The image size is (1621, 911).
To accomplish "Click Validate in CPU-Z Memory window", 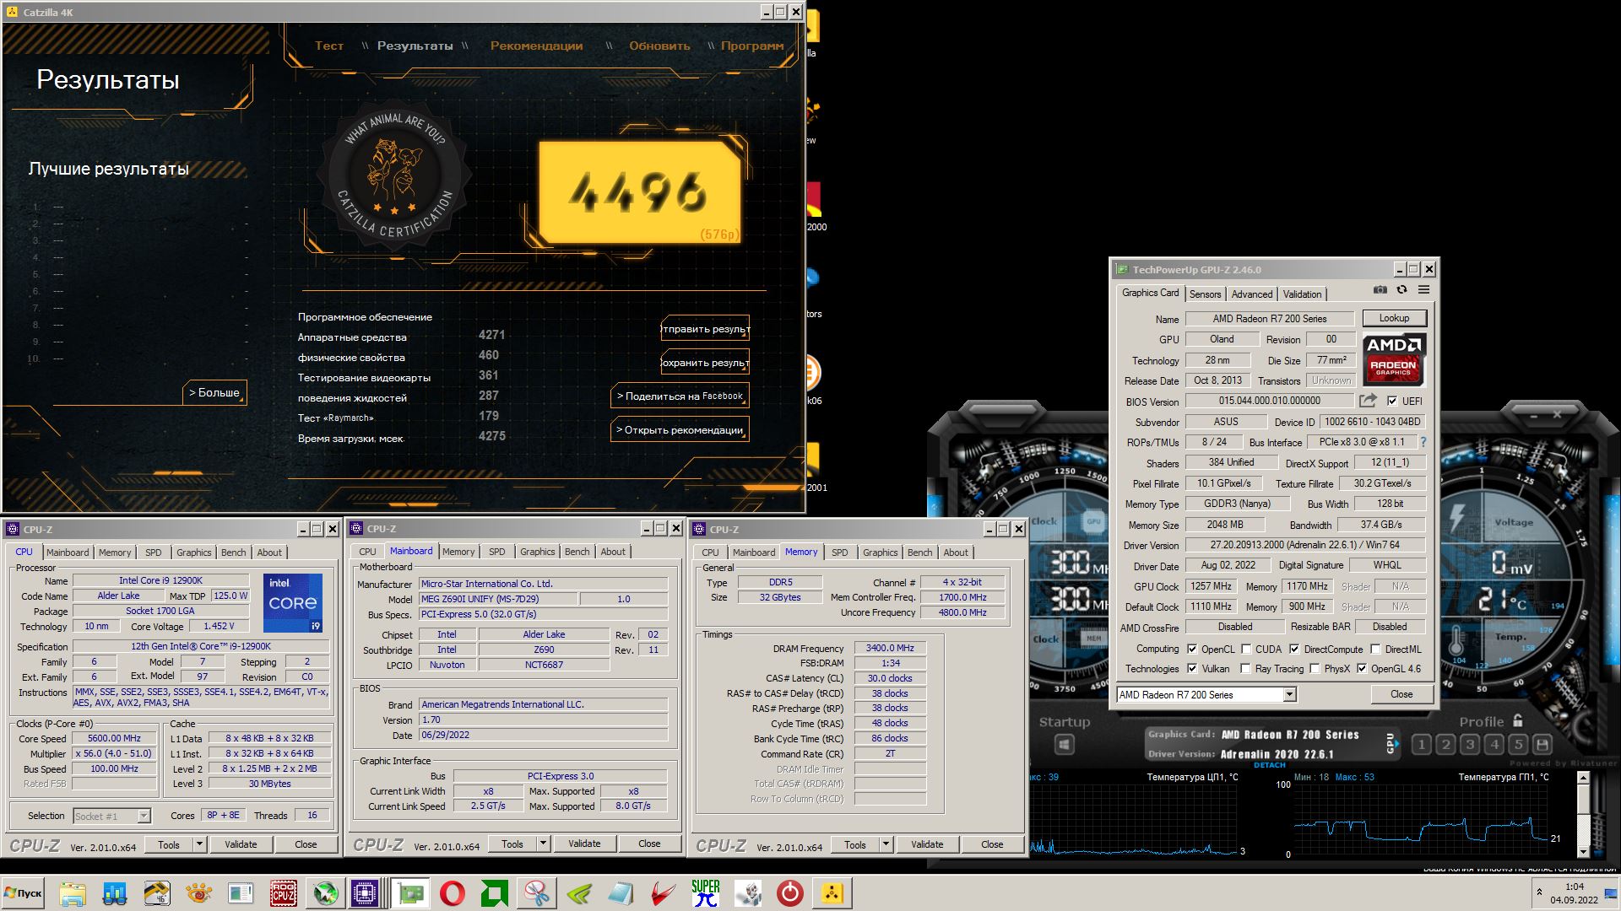I will [927, 844].
